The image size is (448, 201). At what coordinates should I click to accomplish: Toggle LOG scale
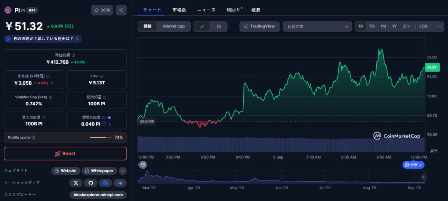click(x=423, y=26)
